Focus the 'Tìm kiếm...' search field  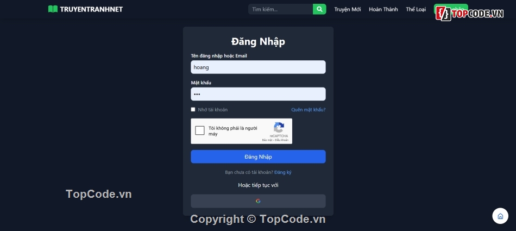point(280,9)
